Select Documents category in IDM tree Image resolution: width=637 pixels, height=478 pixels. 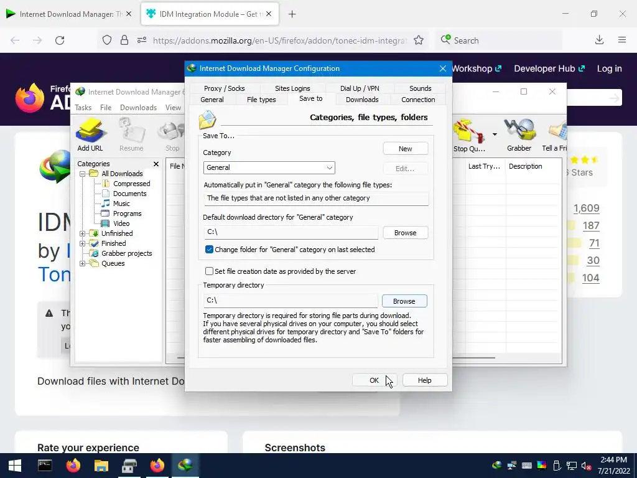point(129,194)
